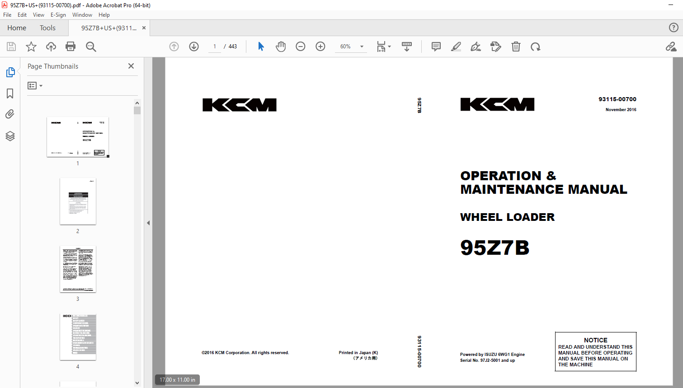Click the Save file icon

[x=11, y=47]
